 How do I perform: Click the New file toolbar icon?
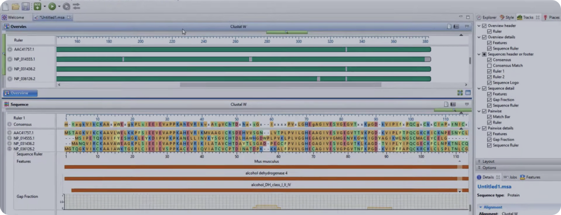tap(5, 6)
